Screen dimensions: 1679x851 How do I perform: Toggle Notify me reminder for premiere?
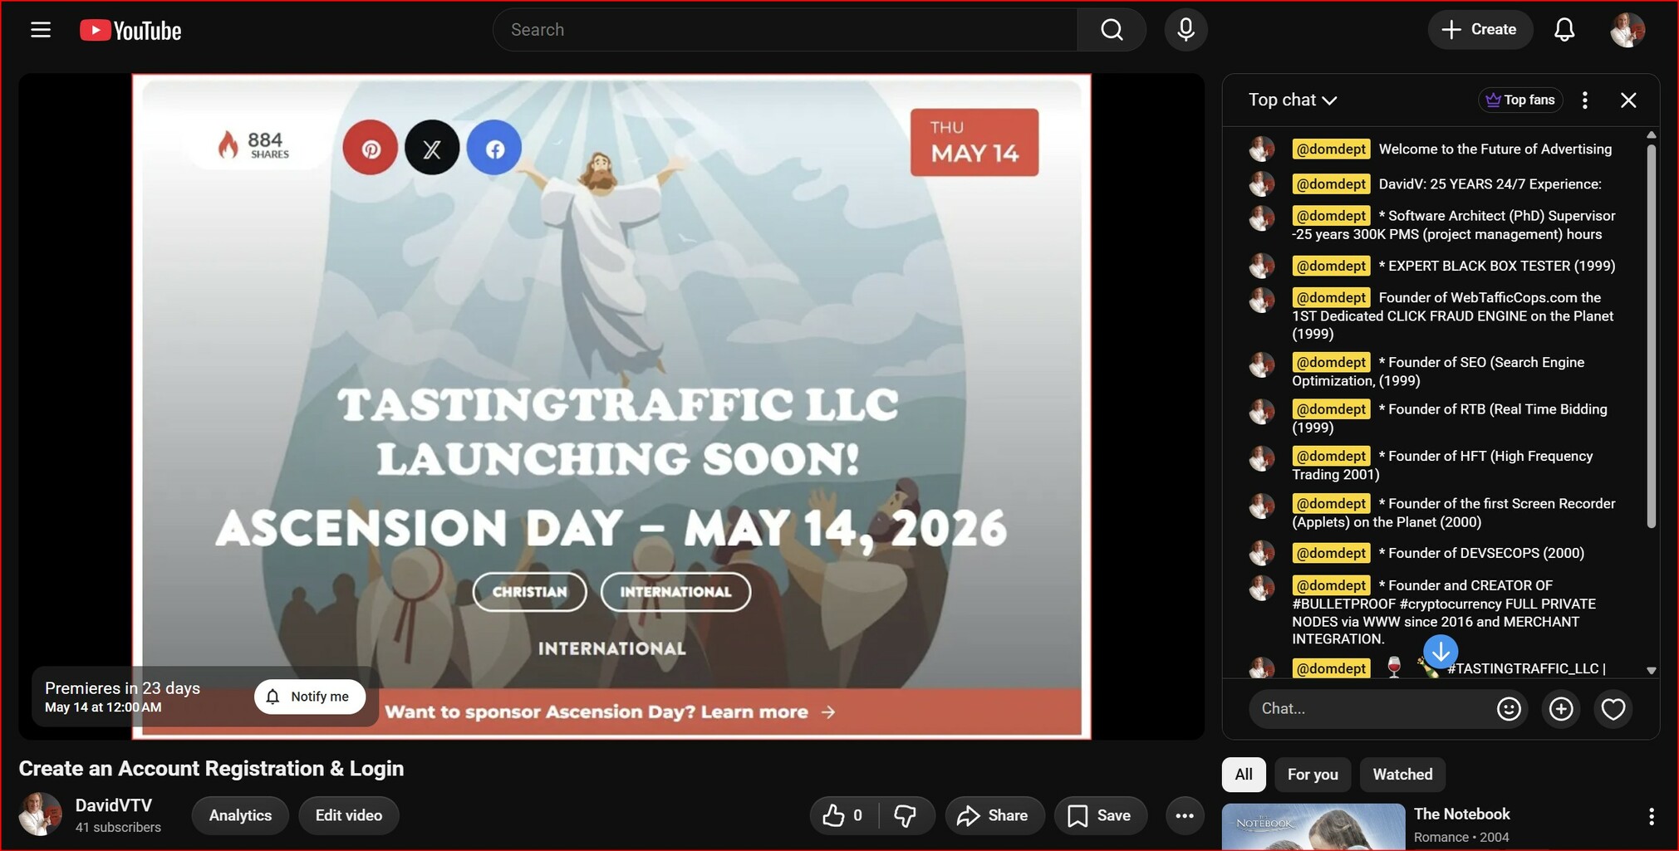coord(309,697)
